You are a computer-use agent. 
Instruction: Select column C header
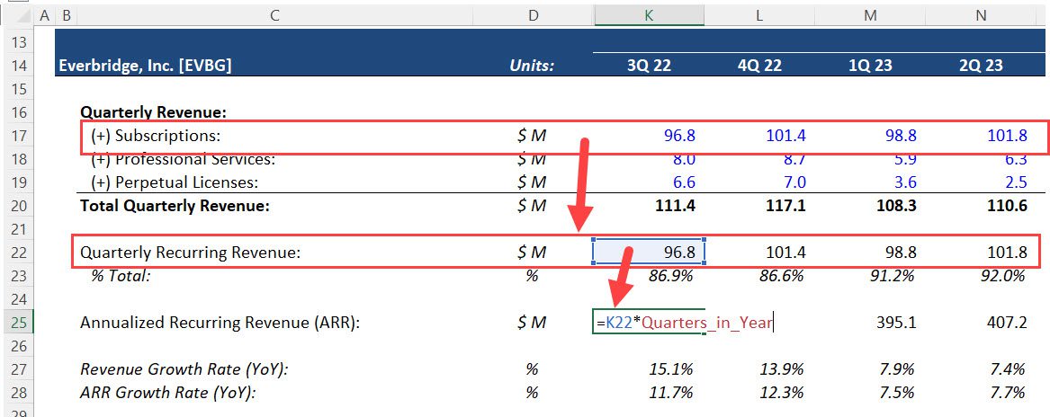coord(274,15)
